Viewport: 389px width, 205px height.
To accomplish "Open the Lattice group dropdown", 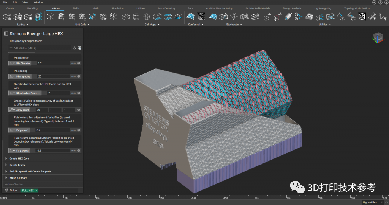I will [x=23, y=25].
